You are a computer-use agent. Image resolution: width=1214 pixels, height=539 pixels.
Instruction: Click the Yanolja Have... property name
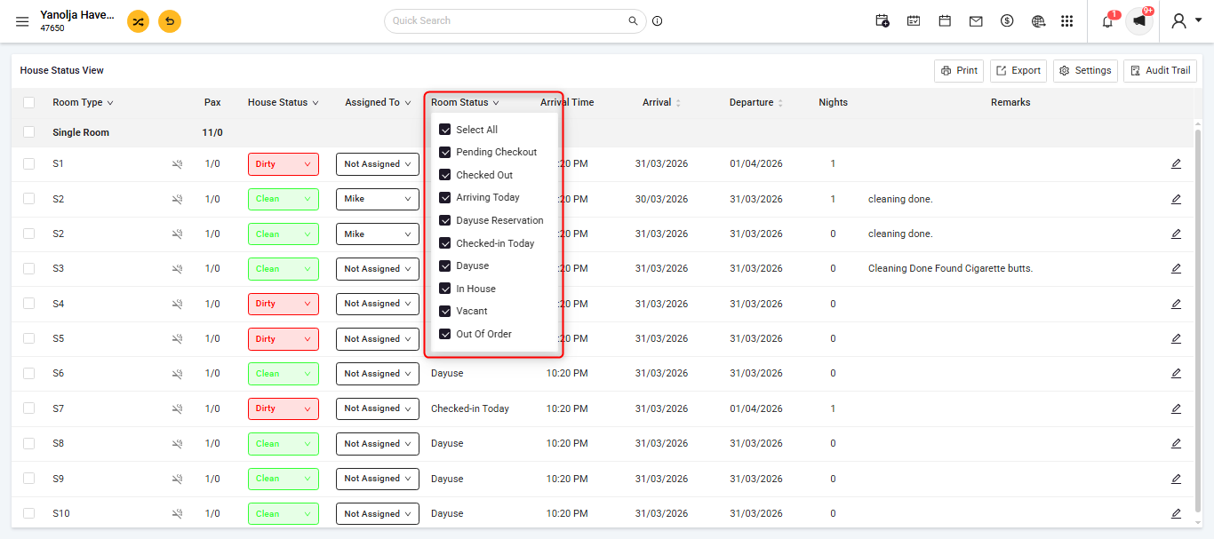point(77,15)
